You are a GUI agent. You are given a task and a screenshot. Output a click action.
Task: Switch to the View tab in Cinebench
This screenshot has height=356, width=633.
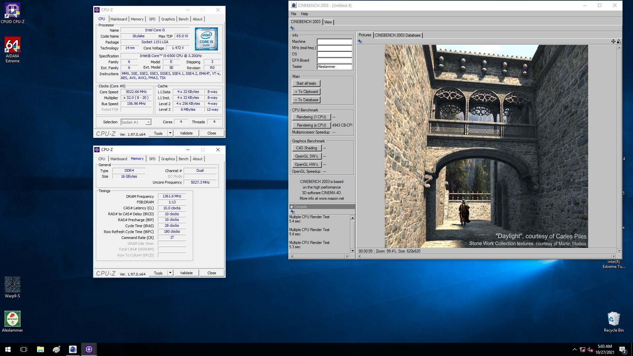[x=328, y=22]
